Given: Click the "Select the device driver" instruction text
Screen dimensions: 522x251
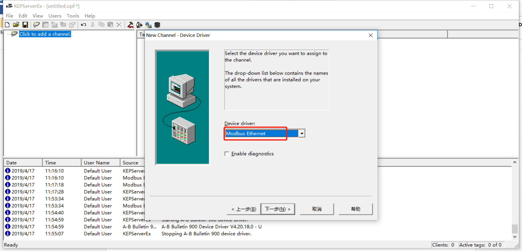Looking at the screenshot, I should point(276,56).
